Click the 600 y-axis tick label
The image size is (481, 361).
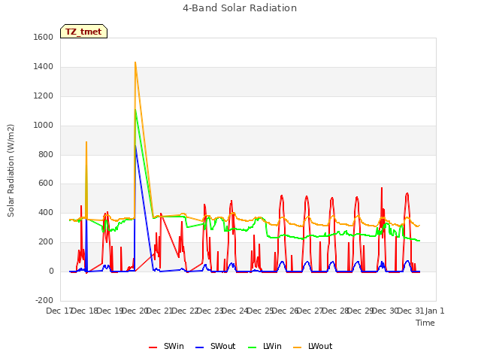(x=46, y=184)
